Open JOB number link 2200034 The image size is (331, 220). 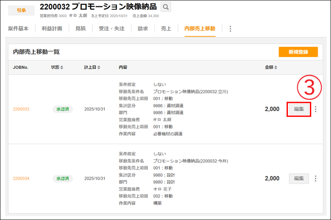pyautogui.click(x=21, y=179)
